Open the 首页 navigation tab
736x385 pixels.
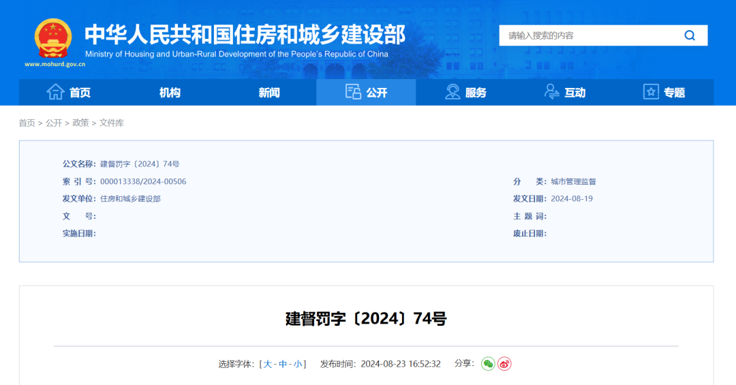[69, 92]
